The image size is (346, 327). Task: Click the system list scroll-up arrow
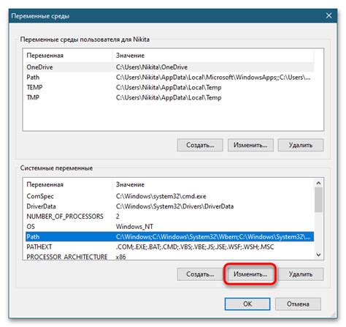pyautogui.click(x=318, y=183)
